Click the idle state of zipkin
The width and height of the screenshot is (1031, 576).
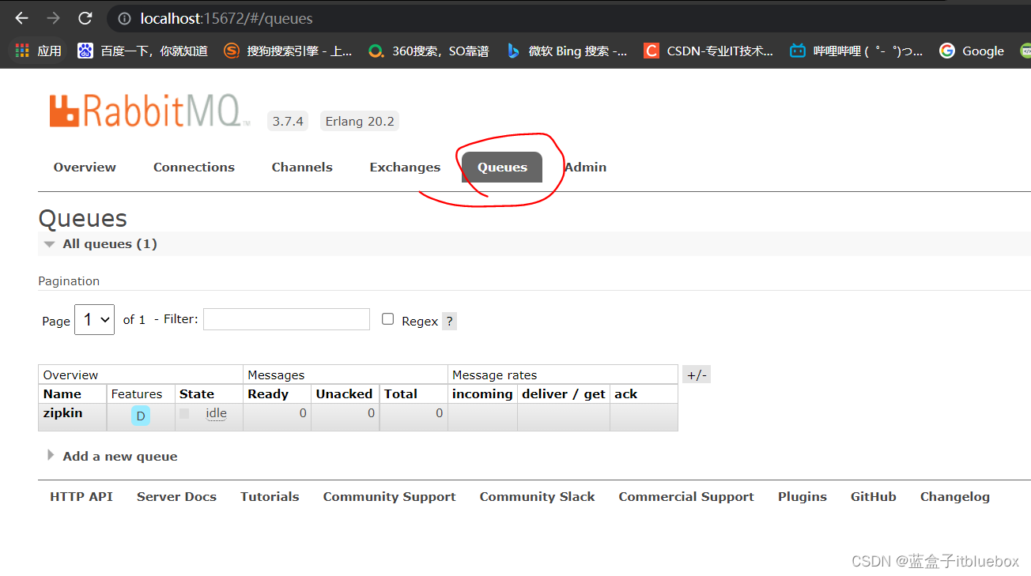[216, 413]
